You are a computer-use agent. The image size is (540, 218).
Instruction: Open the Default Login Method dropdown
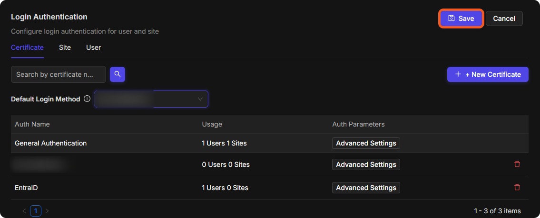(151, 99)
